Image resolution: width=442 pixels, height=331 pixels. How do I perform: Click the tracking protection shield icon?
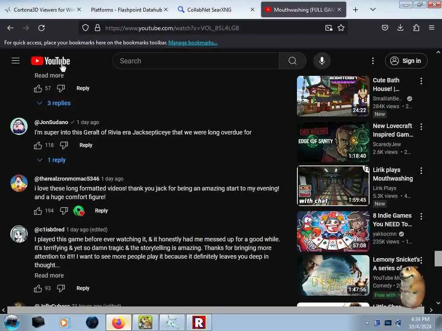(85, 28)
